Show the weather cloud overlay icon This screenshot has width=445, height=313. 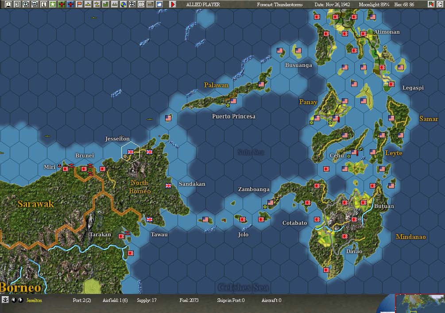pos(159,4)
